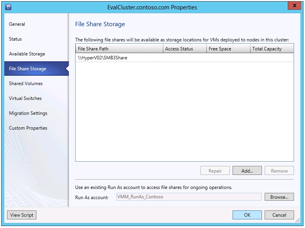
Task: Select the File Share Storage page
Action: coord(27,69)
